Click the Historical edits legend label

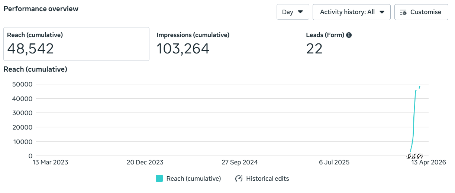click(x=268, y=179)
